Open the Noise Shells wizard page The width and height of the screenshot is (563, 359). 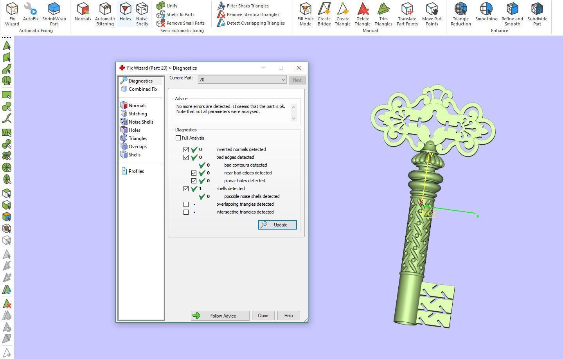[140, 122]
